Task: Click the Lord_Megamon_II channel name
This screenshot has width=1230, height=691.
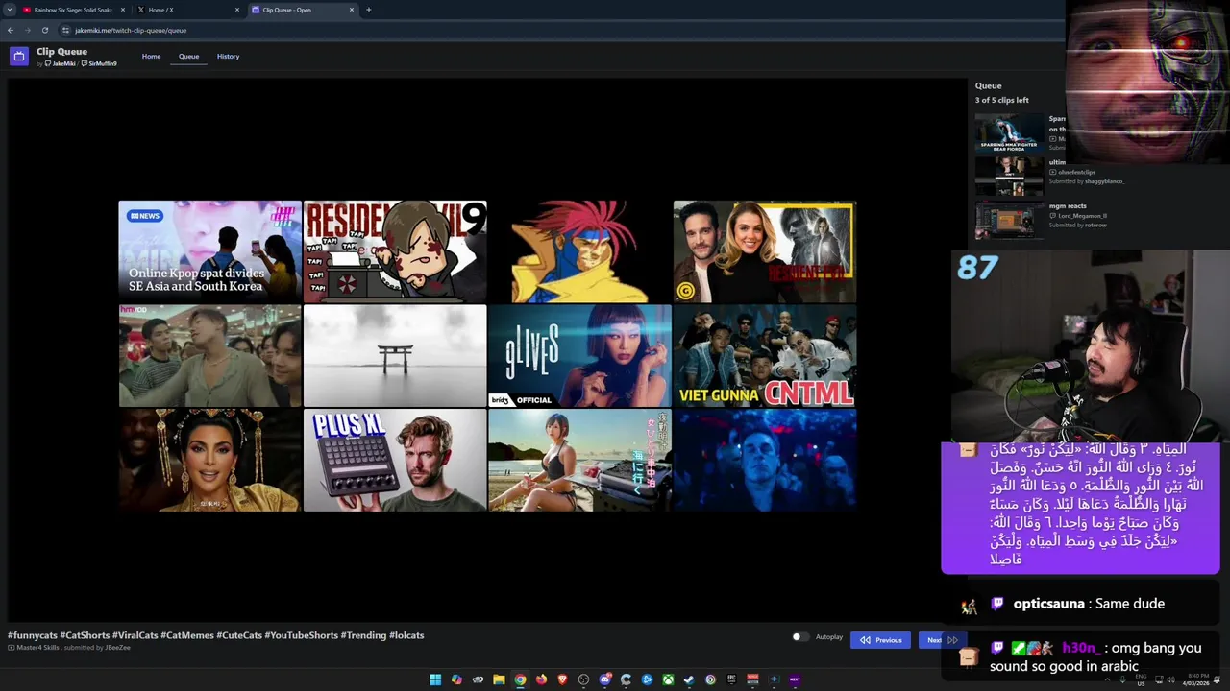Action: 1083,216
